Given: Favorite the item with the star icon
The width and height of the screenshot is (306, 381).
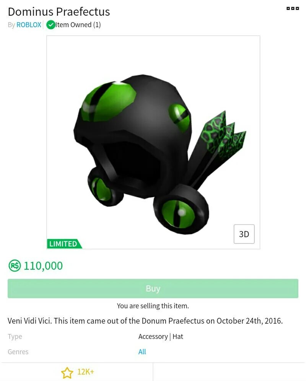Looking at the screenshot, I should [x=67, y=373].
